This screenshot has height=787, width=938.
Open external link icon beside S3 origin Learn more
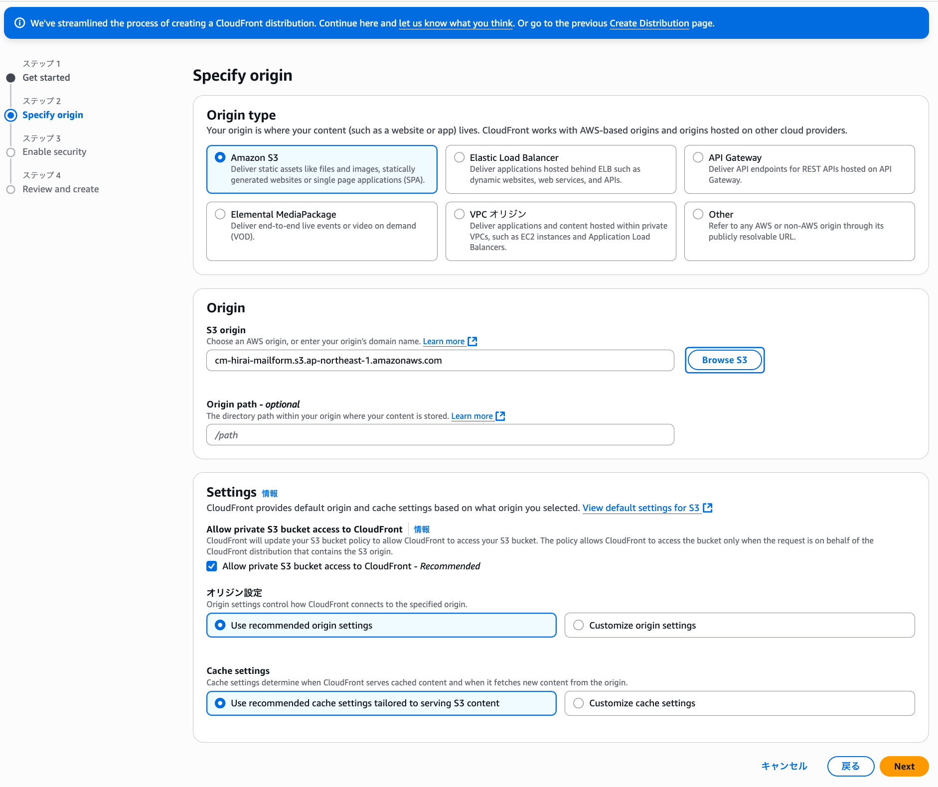tap(472, 342)
